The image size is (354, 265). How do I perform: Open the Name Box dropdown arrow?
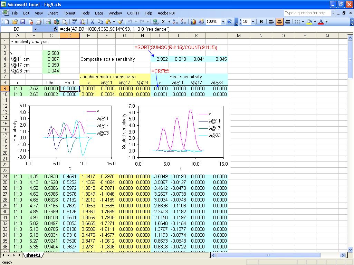36,29
